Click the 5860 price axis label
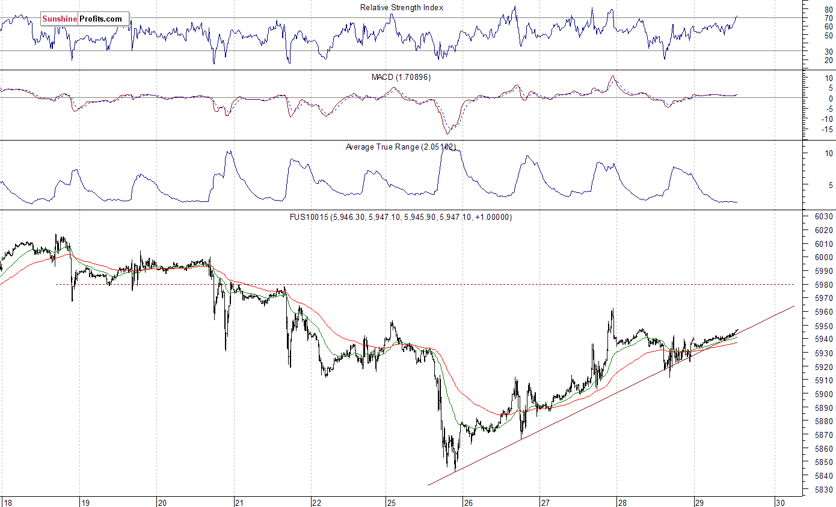The height and width of the screenshot is (507, 836). [x=824, y=449]
